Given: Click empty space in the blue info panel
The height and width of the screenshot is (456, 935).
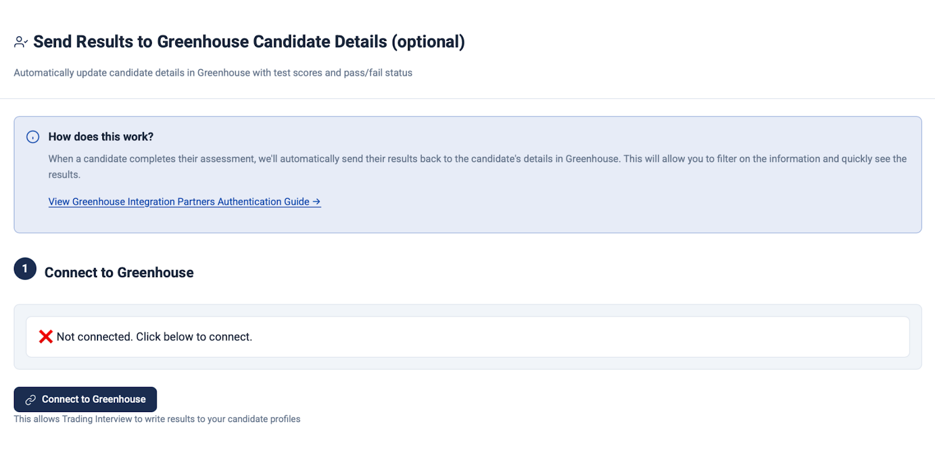Looking at the screenshot, I should pyautogui.click(x=584, y=205).
